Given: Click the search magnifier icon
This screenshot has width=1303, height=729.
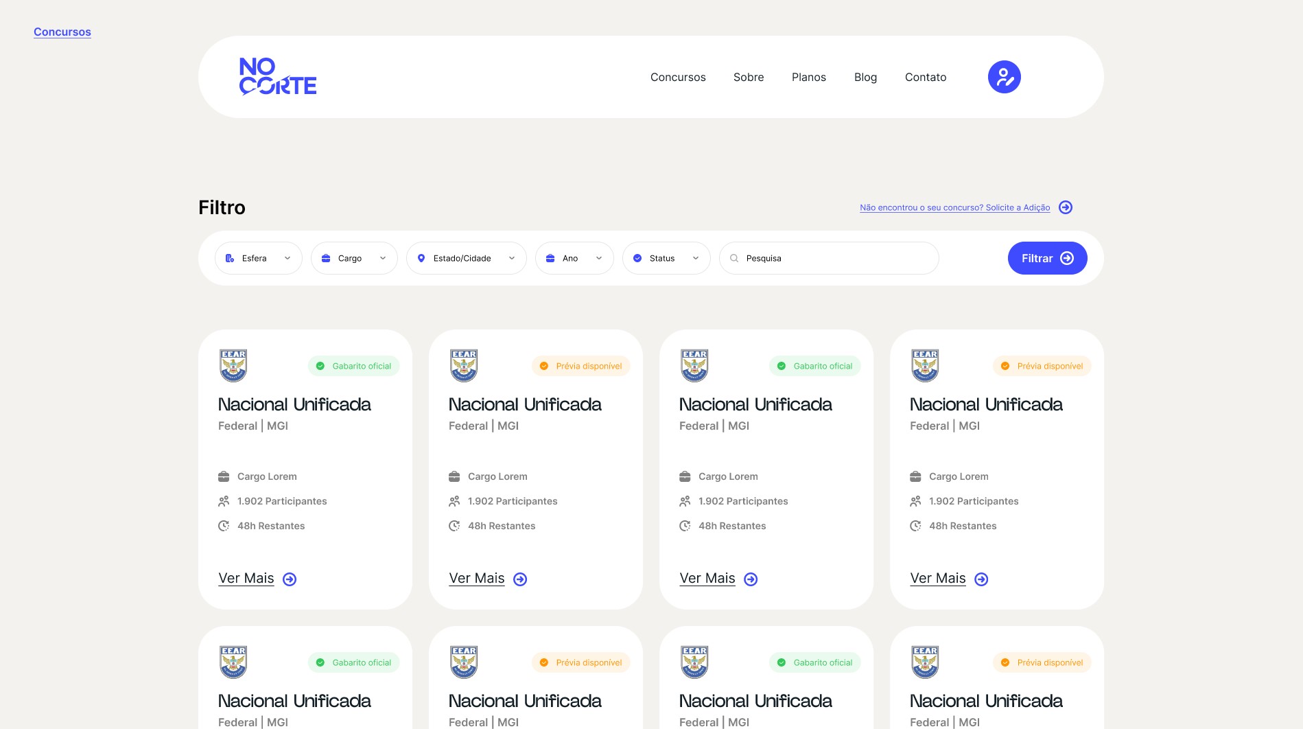Looking at the screenshot, I should [734, 258].
